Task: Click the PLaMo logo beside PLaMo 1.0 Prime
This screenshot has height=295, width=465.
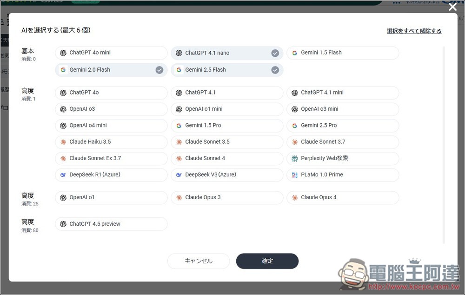Action: (x=294, y=175)
